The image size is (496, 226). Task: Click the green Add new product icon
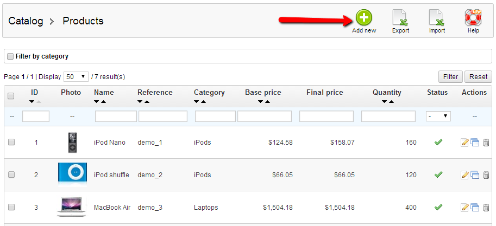coord(364,18)
